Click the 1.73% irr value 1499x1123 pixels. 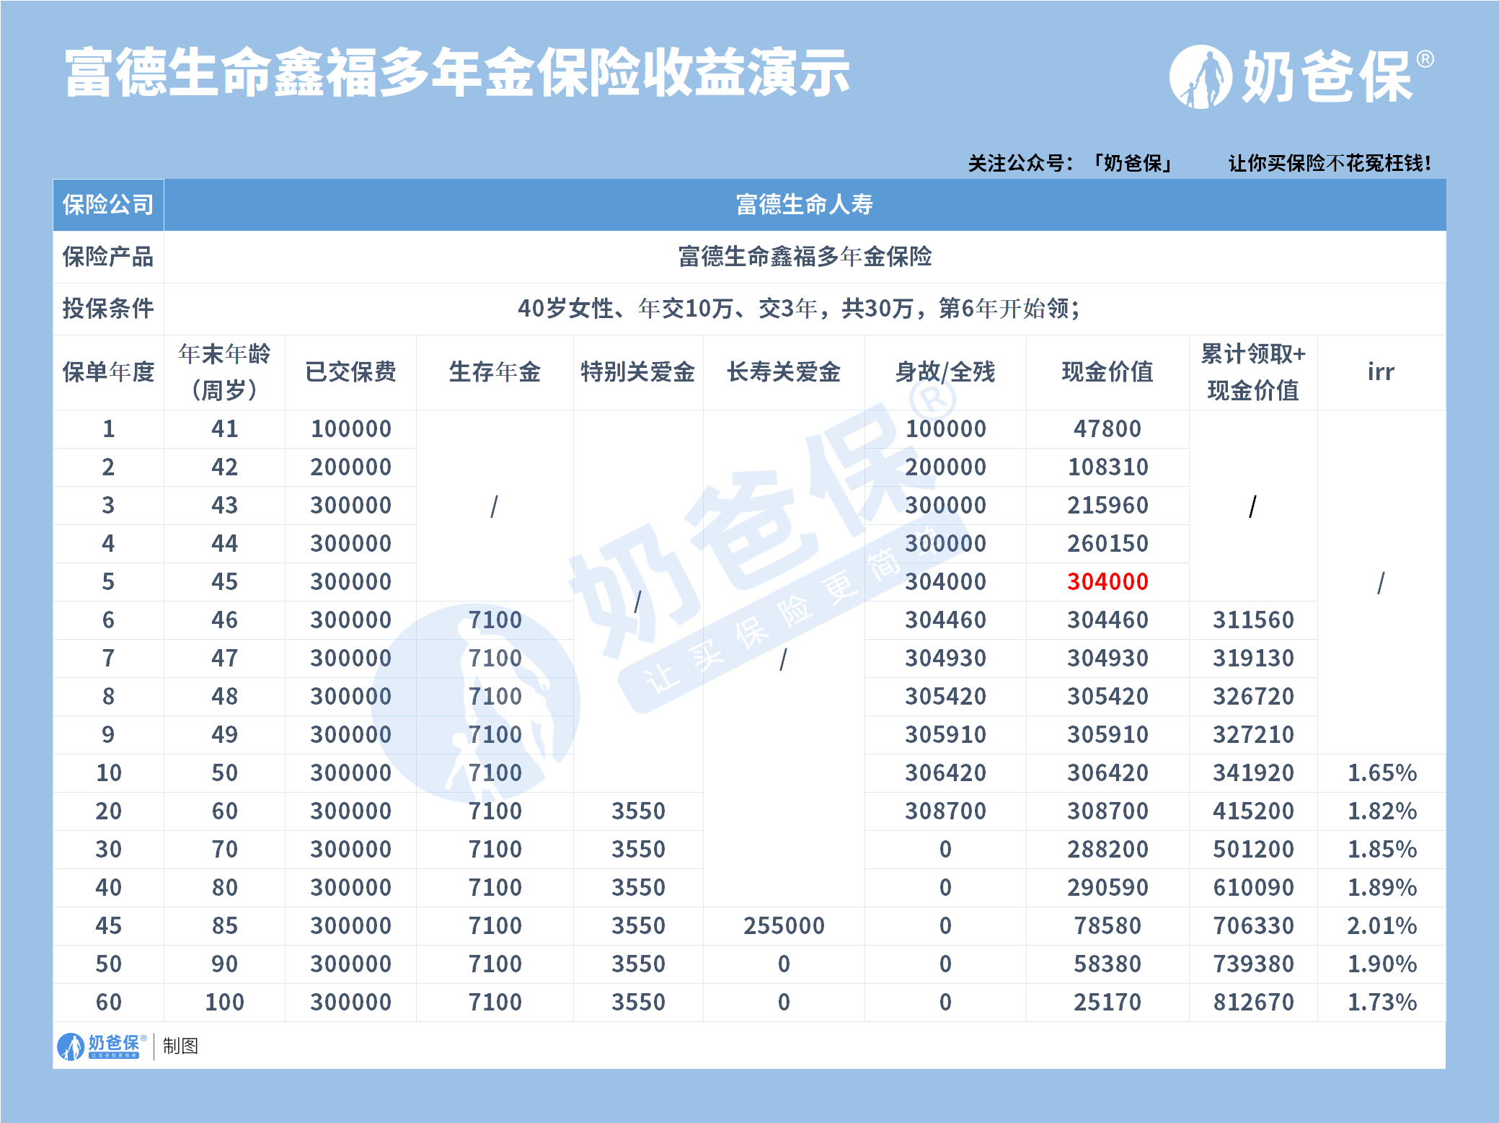point(1381,1002)
